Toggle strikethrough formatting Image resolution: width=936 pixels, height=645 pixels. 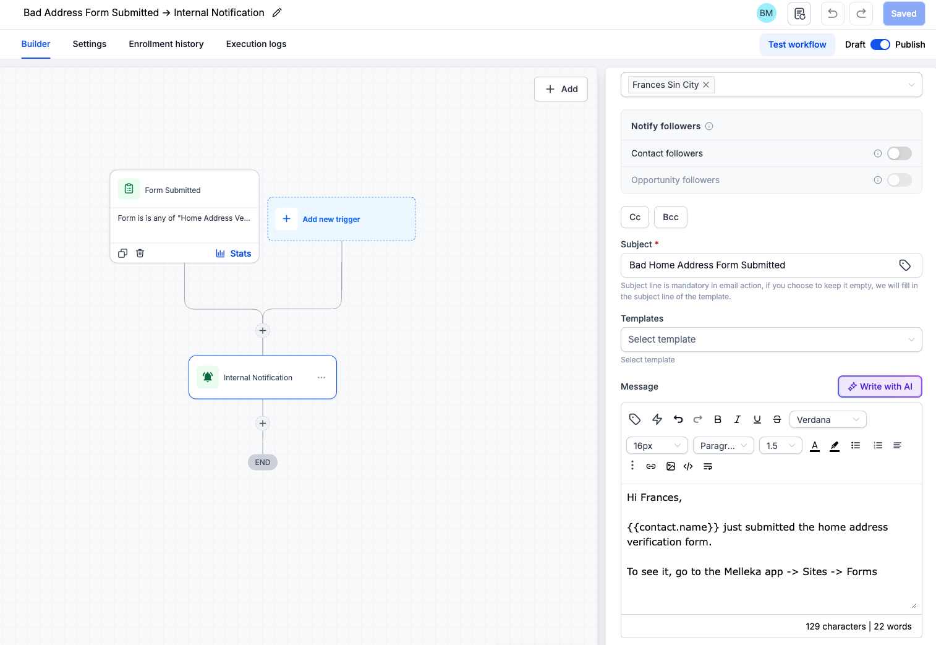pyautogui.click(x=777, y=419)
